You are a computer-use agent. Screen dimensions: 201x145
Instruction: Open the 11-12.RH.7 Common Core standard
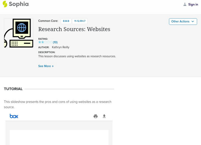click(80, 21)
